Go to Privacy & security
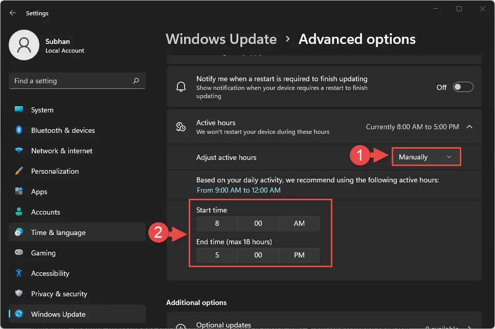 pos(77,294)
